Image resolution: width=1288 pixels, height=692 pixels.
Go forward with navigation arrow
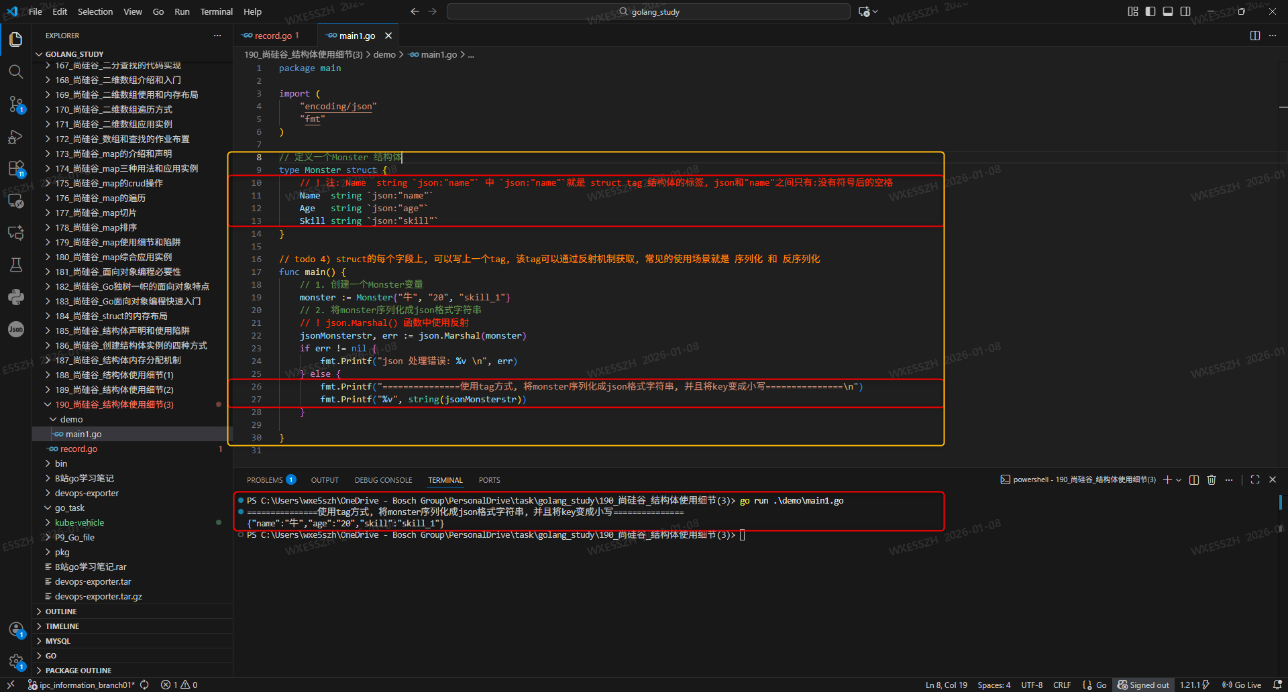(x=432, y=11)
